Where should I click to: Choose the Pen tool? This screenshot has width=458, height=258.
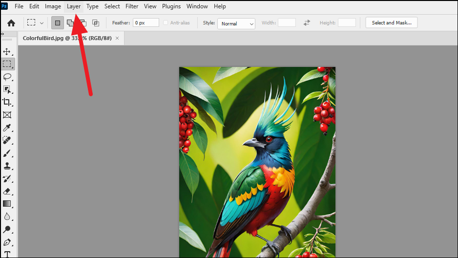tap(7, 242)
